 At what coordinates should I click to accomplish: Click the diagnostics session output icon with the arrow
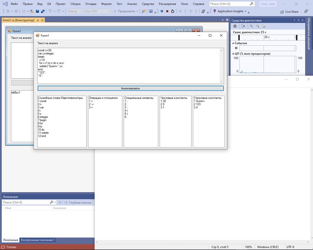[x=243, y=26]
